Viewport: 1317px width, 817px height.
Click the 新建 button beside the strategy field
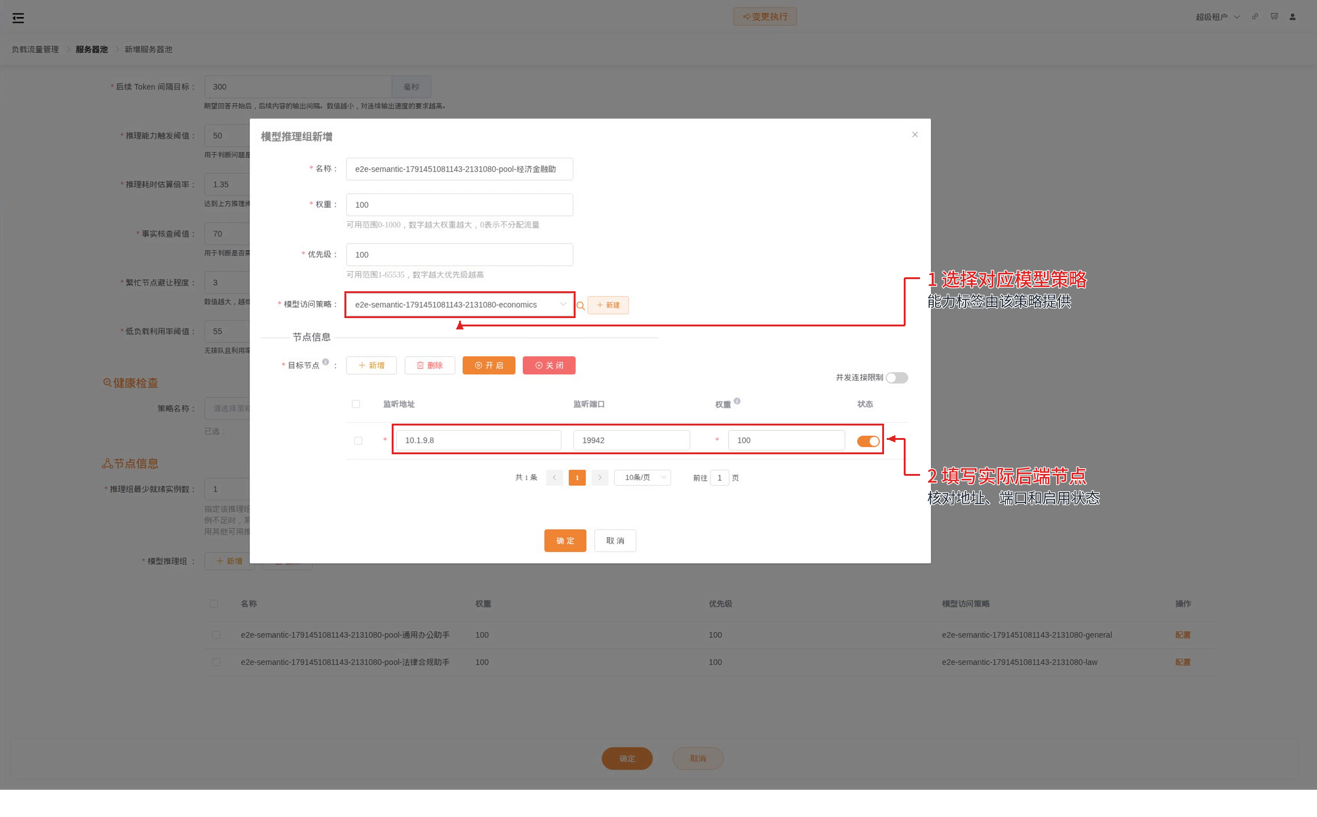pos(608,305)
